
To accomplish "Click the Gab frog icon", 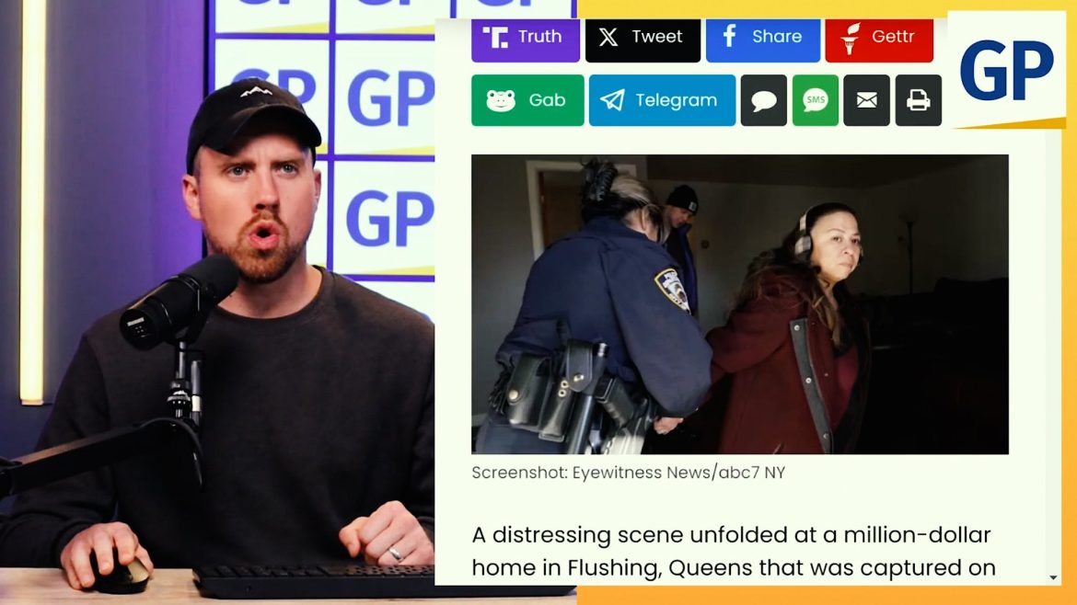I will pos(501,101).
